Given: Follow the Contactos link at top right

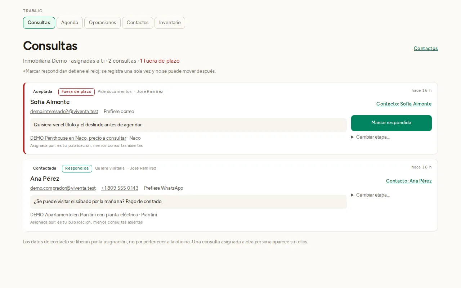Looking at the screenshot, I should tap(426, 48).
